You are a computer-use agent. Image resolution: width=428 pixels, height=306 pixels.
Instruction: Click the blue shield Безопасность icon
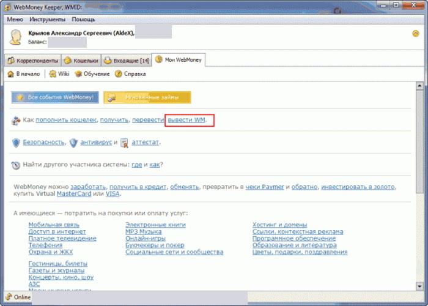pyautogui.click(x=16, y=143)
